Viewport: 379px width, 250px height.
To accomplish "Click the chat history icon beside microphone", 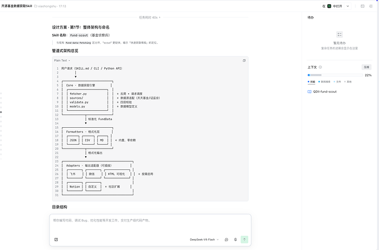I will coord(226,240).
